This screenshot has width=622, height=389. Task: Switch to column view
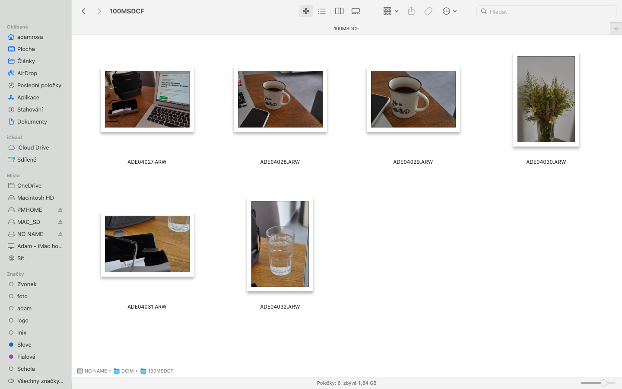click(x=339, y=11)
